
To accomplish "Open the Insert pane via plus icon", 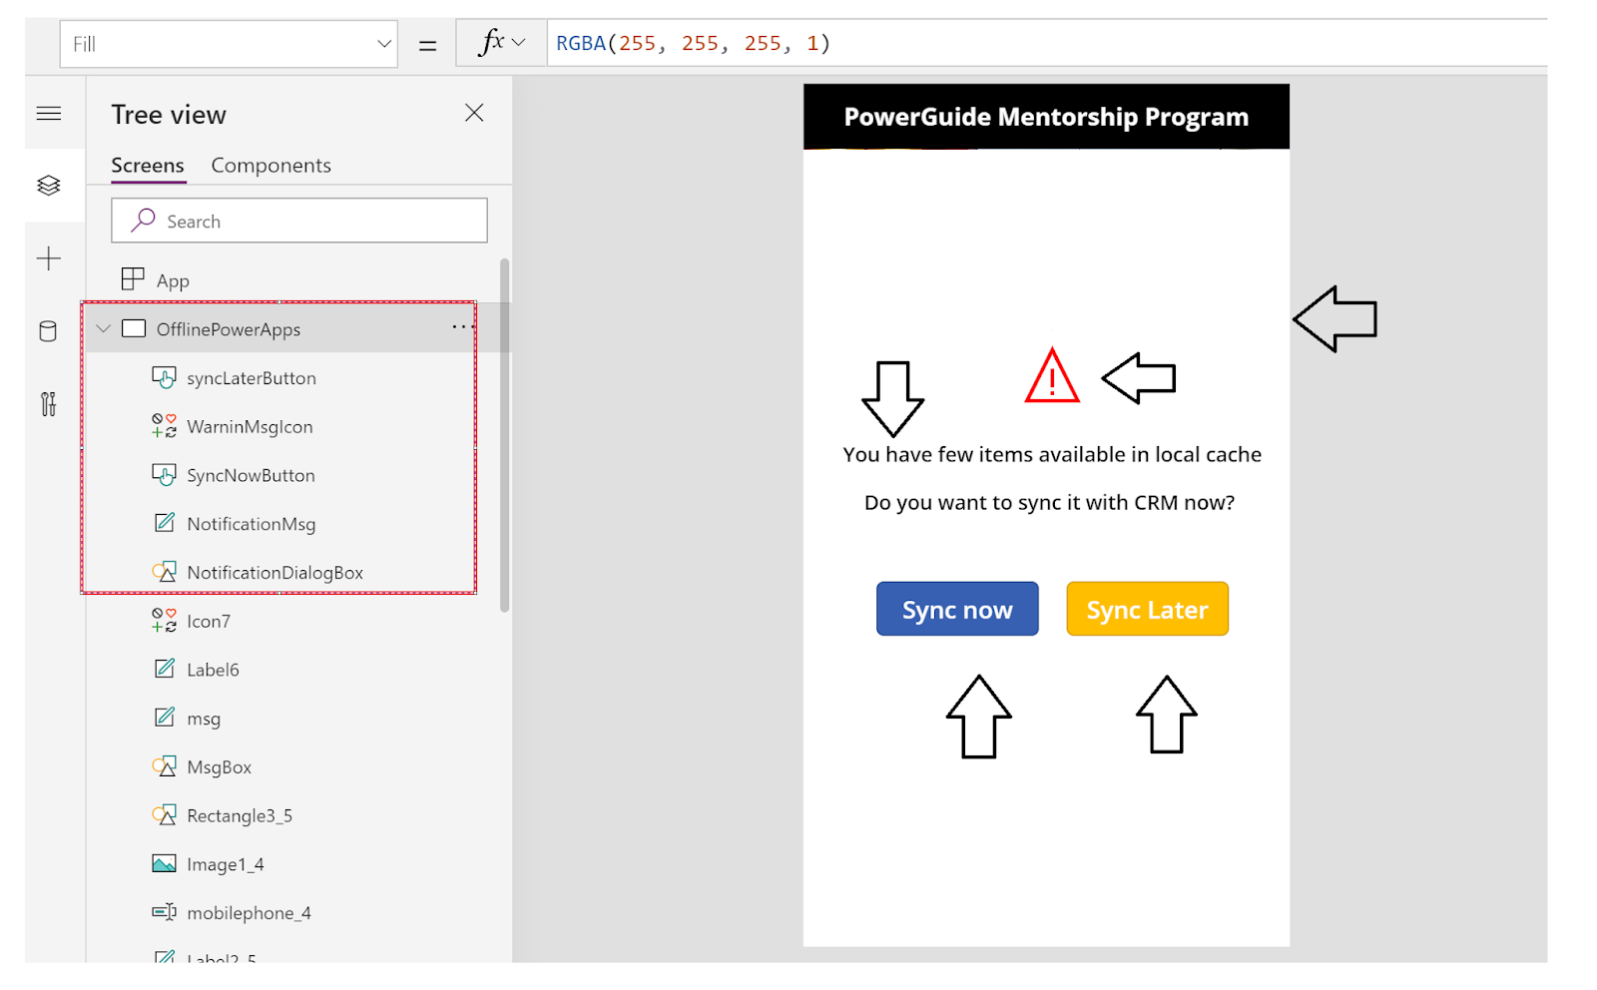I will [x=48, y=257].
